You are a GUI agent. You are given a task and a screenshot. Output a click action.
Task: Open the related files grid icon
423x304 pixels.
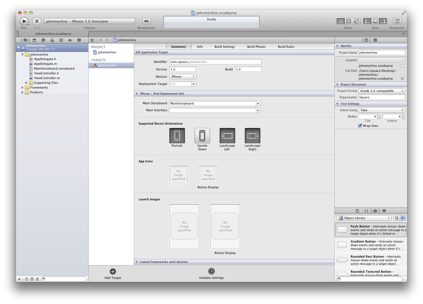pyautogui.click(x=92, y=40)
